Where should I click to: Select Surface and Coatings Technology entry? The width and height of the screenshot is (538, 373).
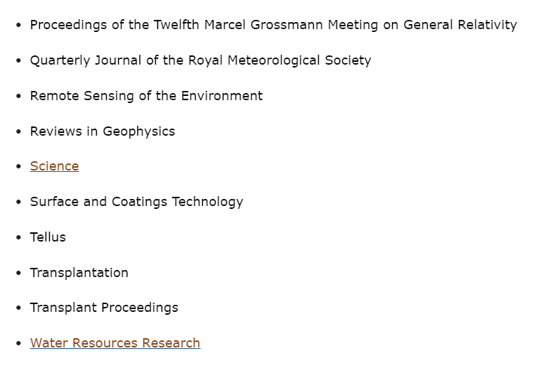click(136, 202)
